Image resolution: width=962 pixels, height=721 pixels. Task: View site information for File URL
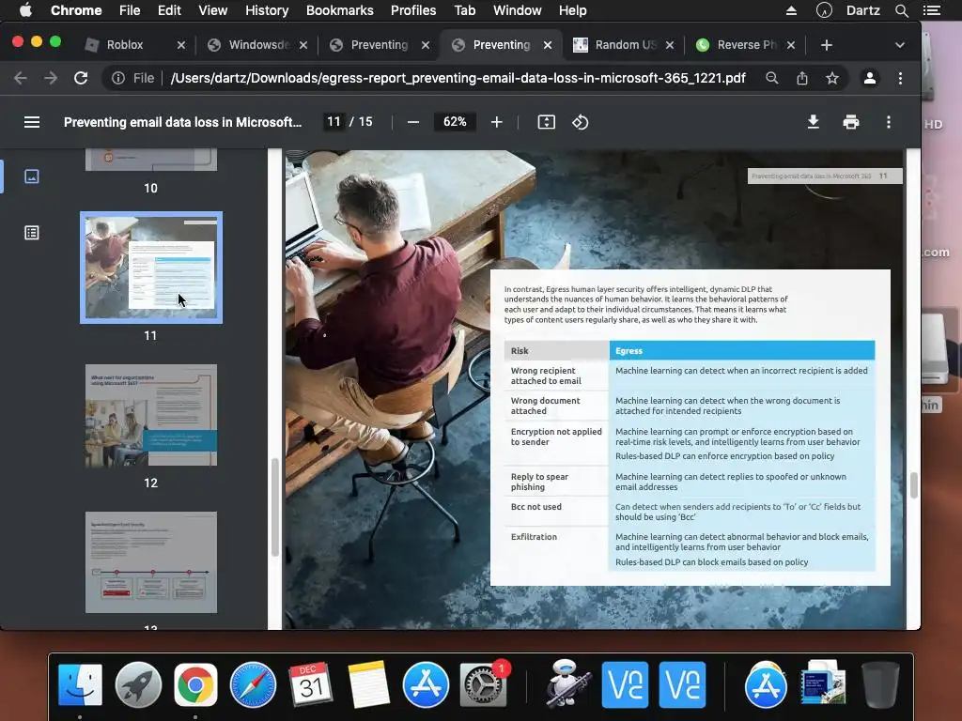click(117, 78)
